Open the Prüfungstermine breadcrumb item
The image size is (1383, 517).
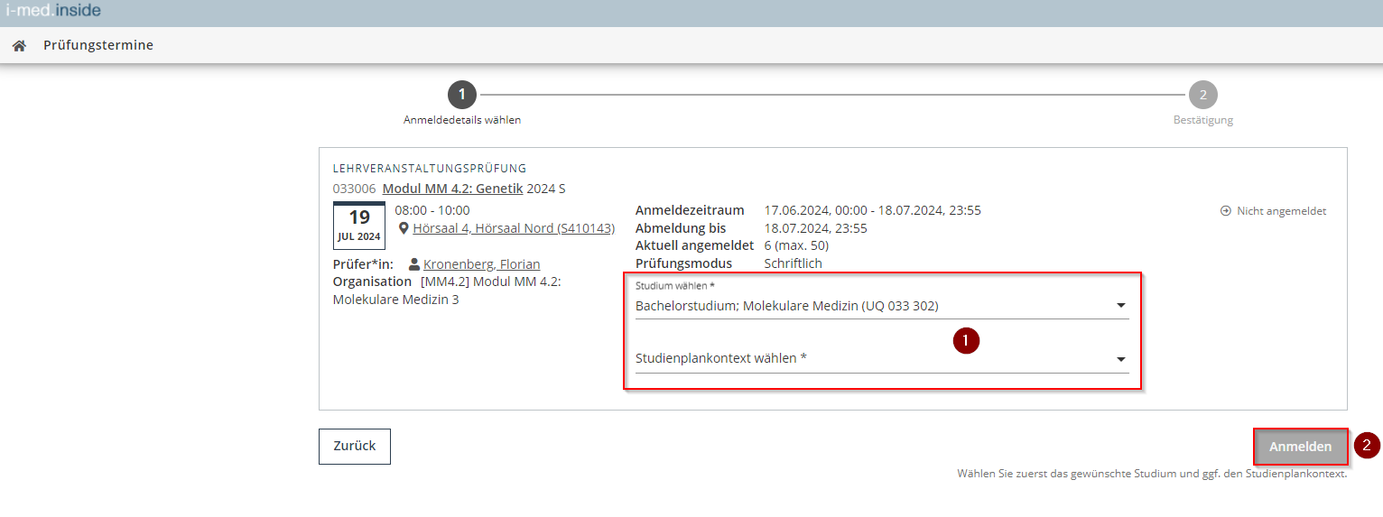(98, 45)
